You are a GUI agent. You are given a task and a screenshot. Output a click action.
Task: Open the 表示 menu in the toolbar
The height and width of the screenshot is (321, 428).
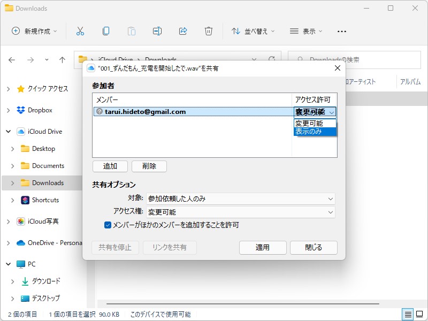310,31
